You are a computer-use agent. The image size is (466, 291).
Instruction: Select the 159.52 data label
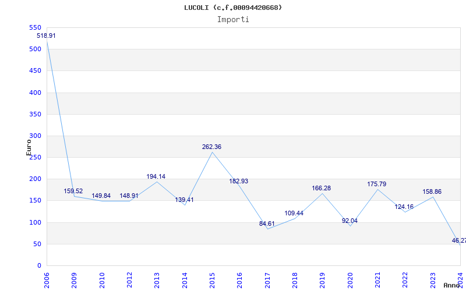click(73, 191)
